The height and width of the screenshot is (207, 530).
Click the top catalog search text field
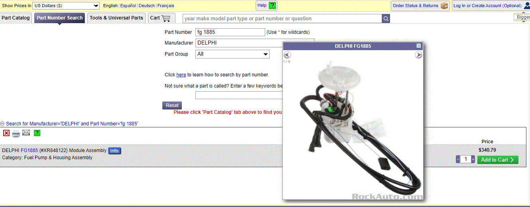tap(282, 18)
